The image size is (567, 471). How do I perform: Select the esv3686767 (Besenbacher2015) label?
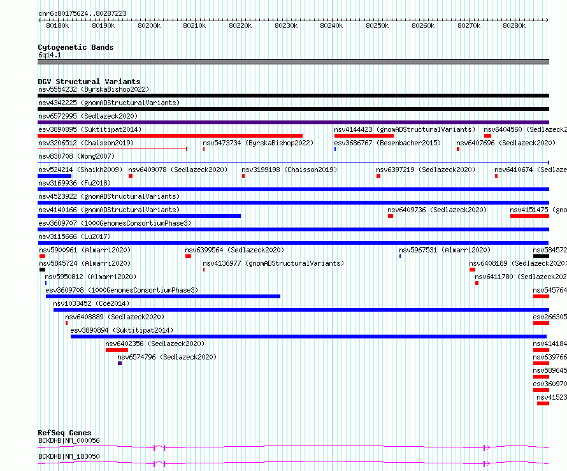point(387,143)
